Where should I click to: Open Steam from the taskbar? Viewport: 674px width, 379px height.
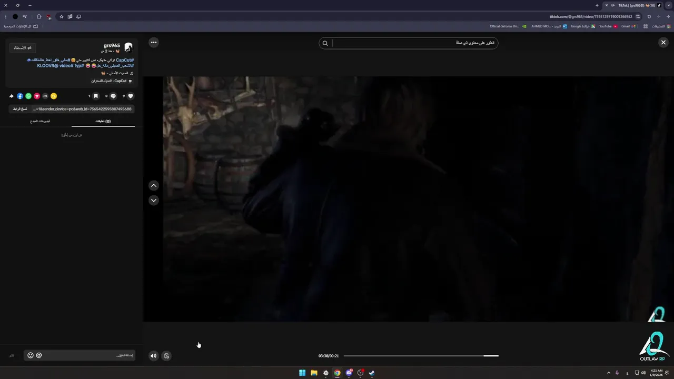click(372, 373)
